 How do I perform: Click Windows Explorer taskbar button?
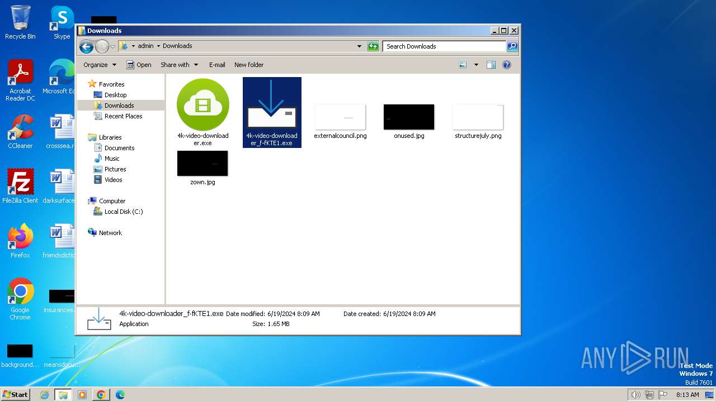pyautogui.click(x=63, y=395)
